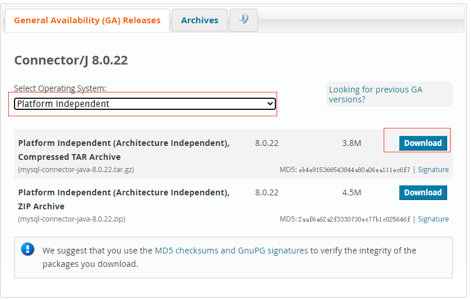Follow the 'Looking for previous GA versions?' link

[376, 94]
